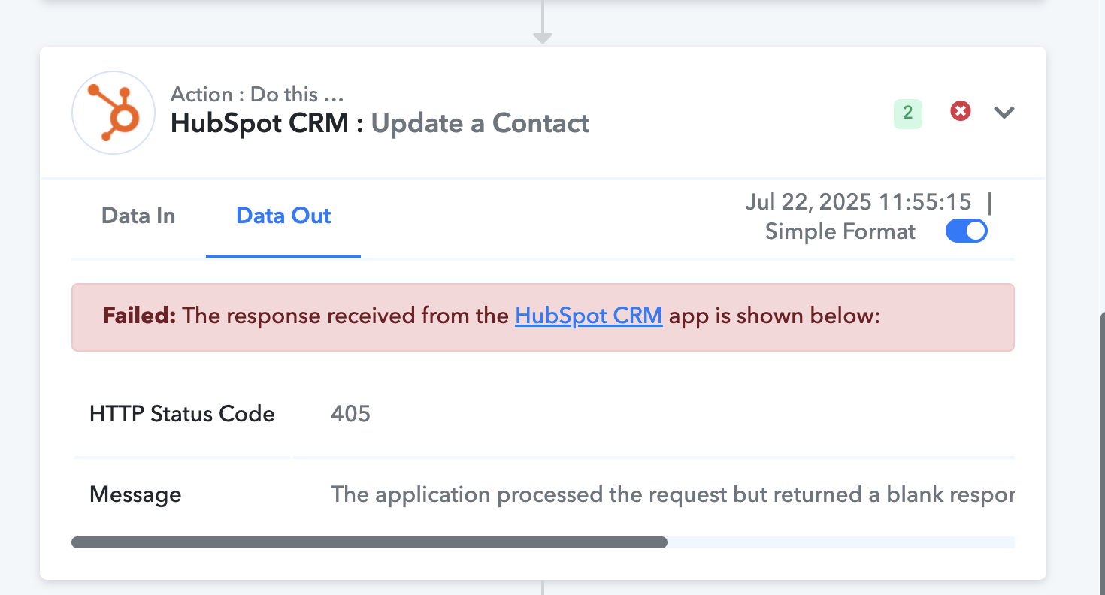The width and height of the screenshot is (1105, 595).
Task: Delete the step with red X icon
Action: 960,111
